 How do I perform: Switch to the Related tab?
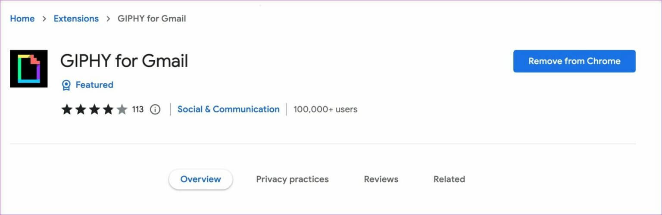click(x=449, y=179)
